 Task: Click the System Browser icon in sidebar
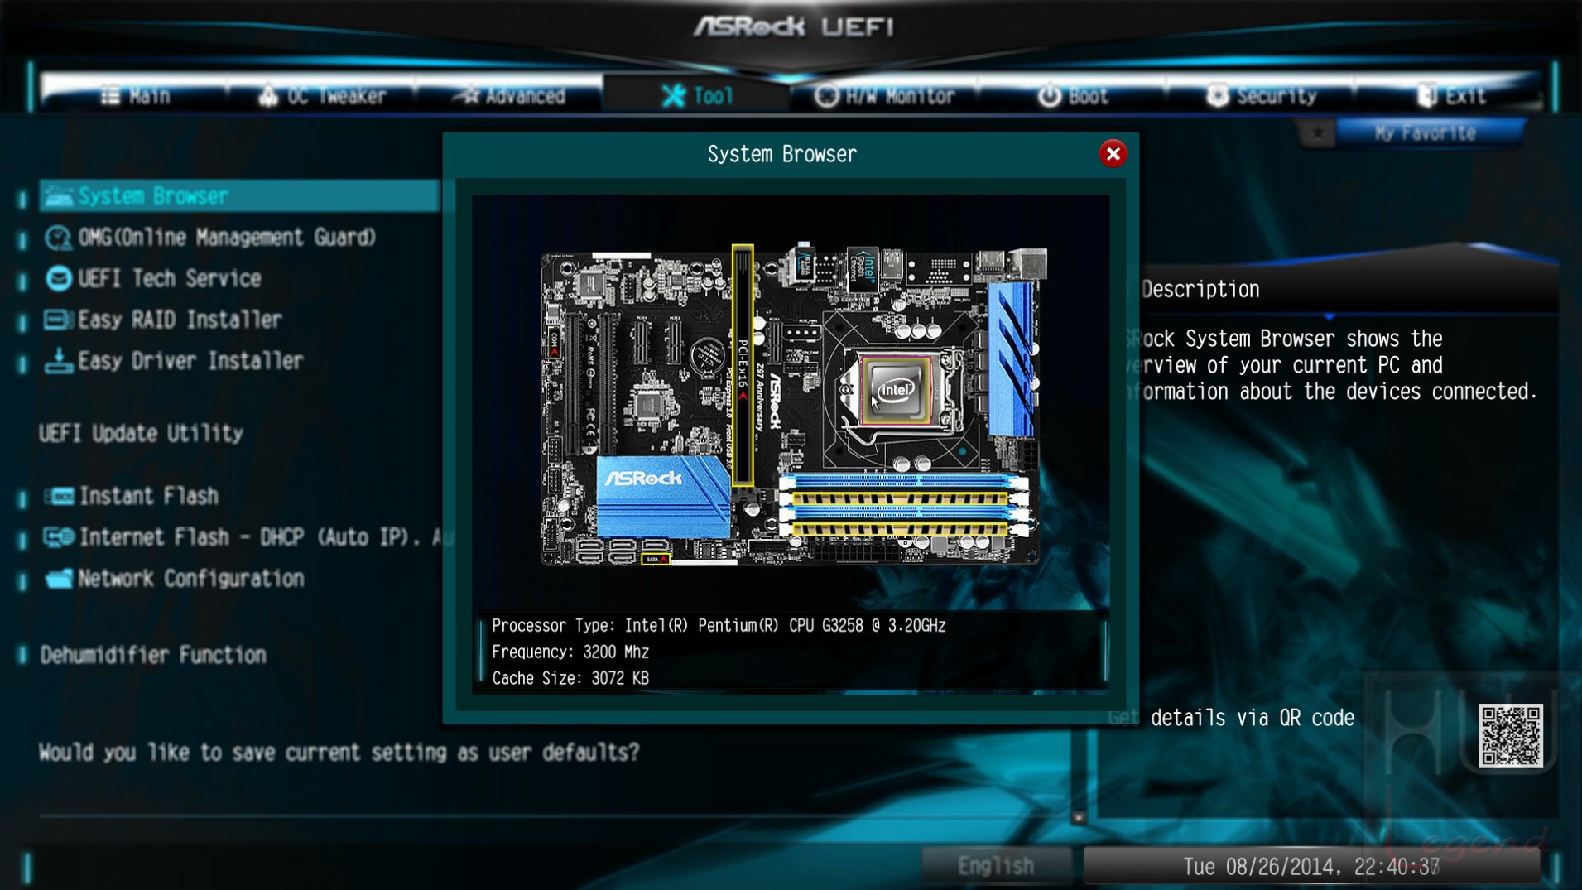[x=58, y=196]
